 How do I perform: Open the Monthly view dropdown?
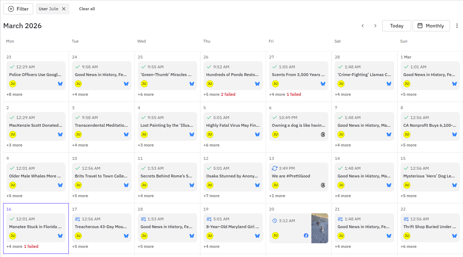tap(431, 26)
